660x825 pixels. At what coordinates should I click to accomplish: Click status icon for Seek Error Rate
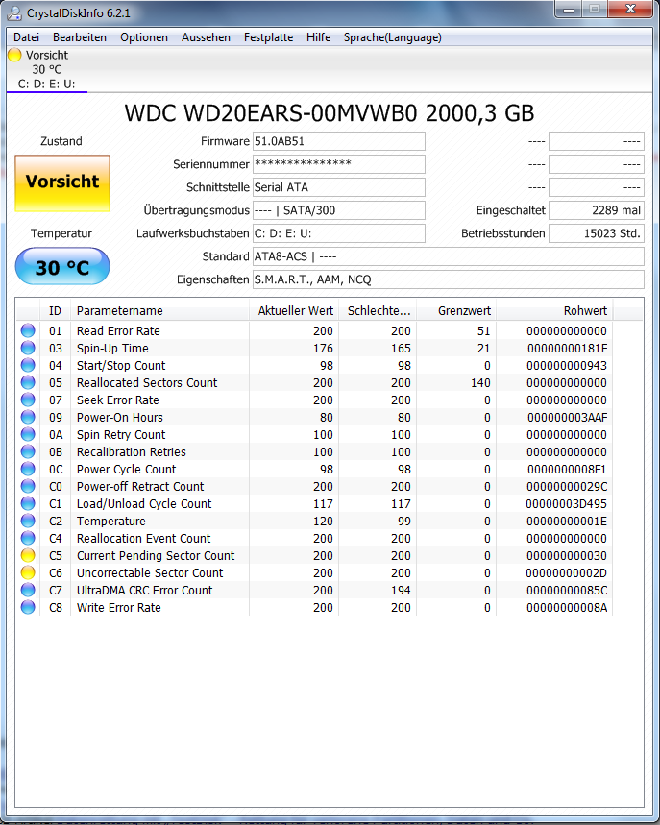(x=28, y=400)
